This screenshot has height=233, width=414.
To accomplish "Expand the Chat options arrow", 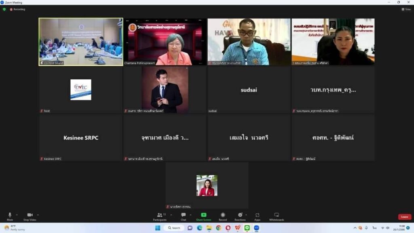I will (190, 215).
